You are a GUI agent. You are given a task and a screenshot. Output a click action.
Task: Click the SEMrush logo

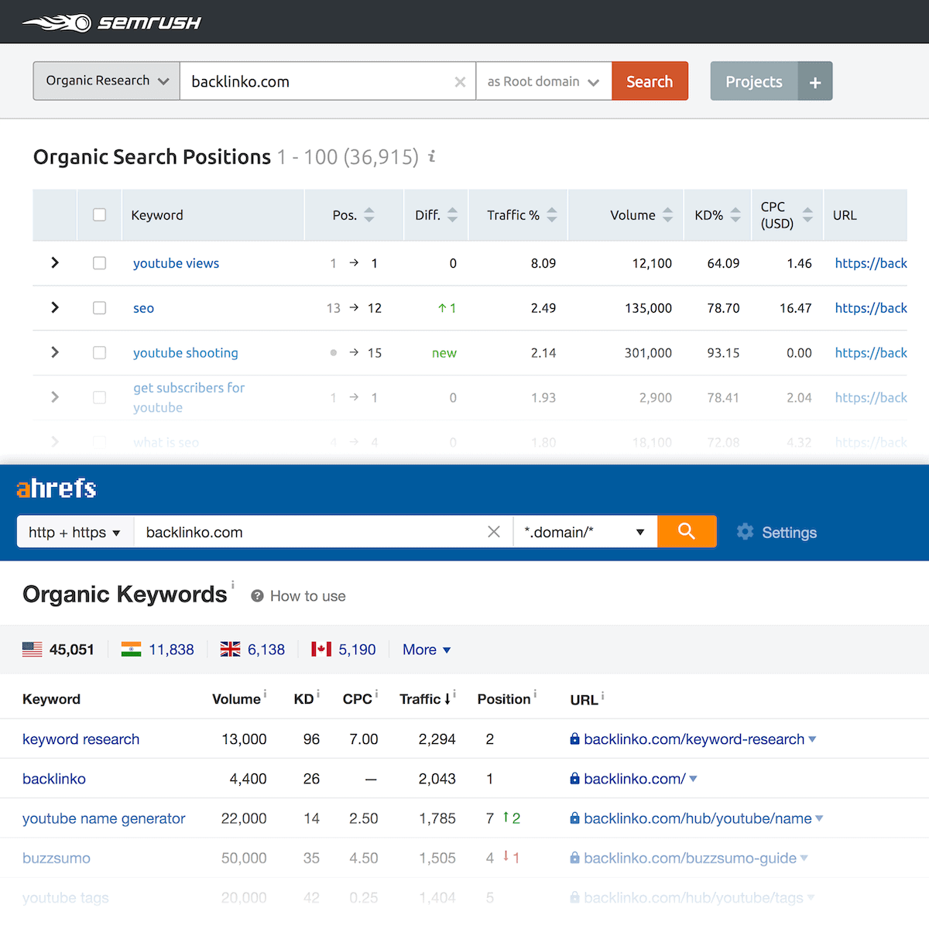[x=111, y=22]
